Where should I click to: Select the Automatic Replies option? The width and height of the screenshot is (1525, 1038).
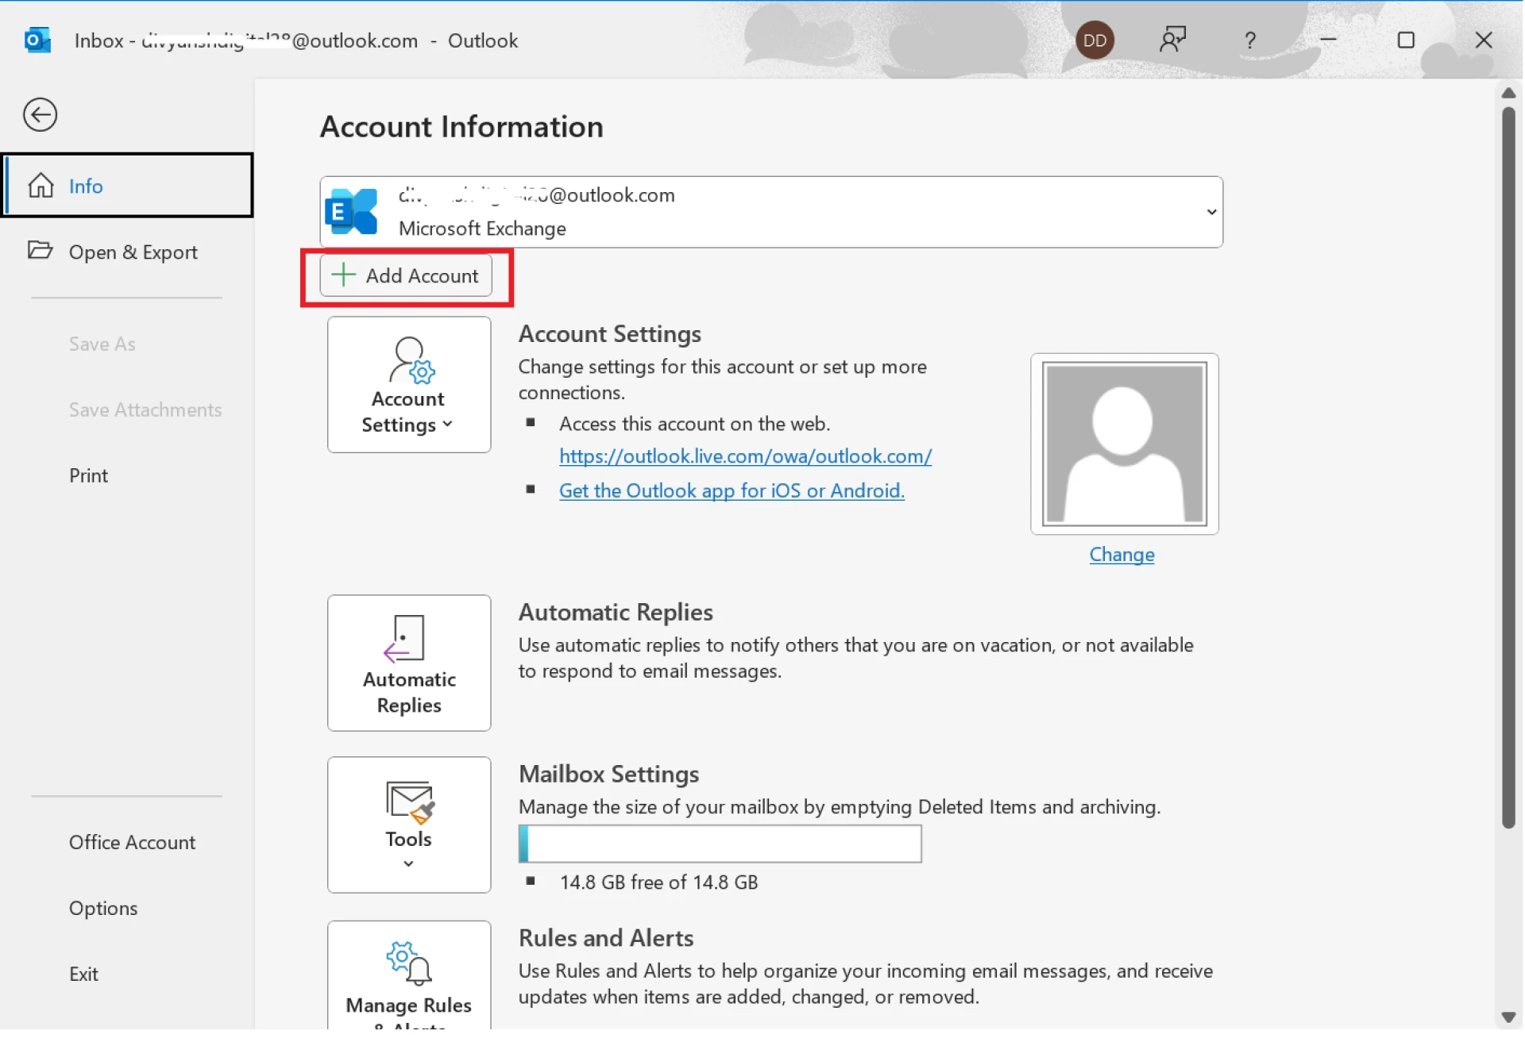pyautogui.click(x=408, y=663)
